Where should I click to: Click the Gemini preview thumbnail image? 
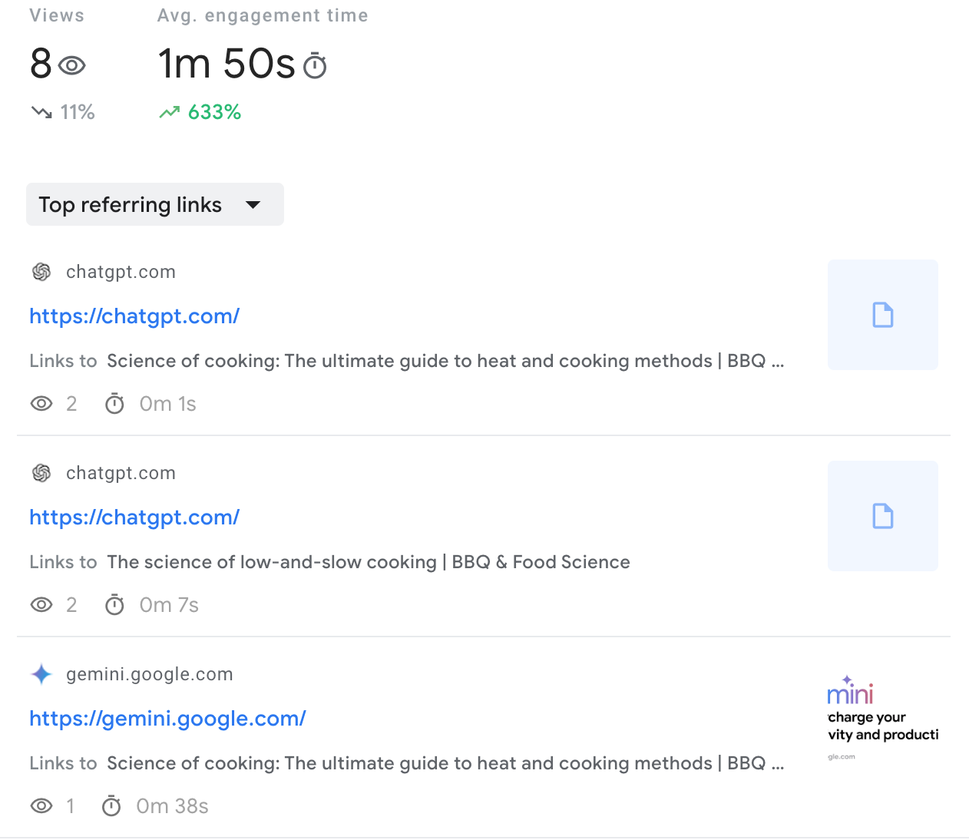tap(883, 717)
